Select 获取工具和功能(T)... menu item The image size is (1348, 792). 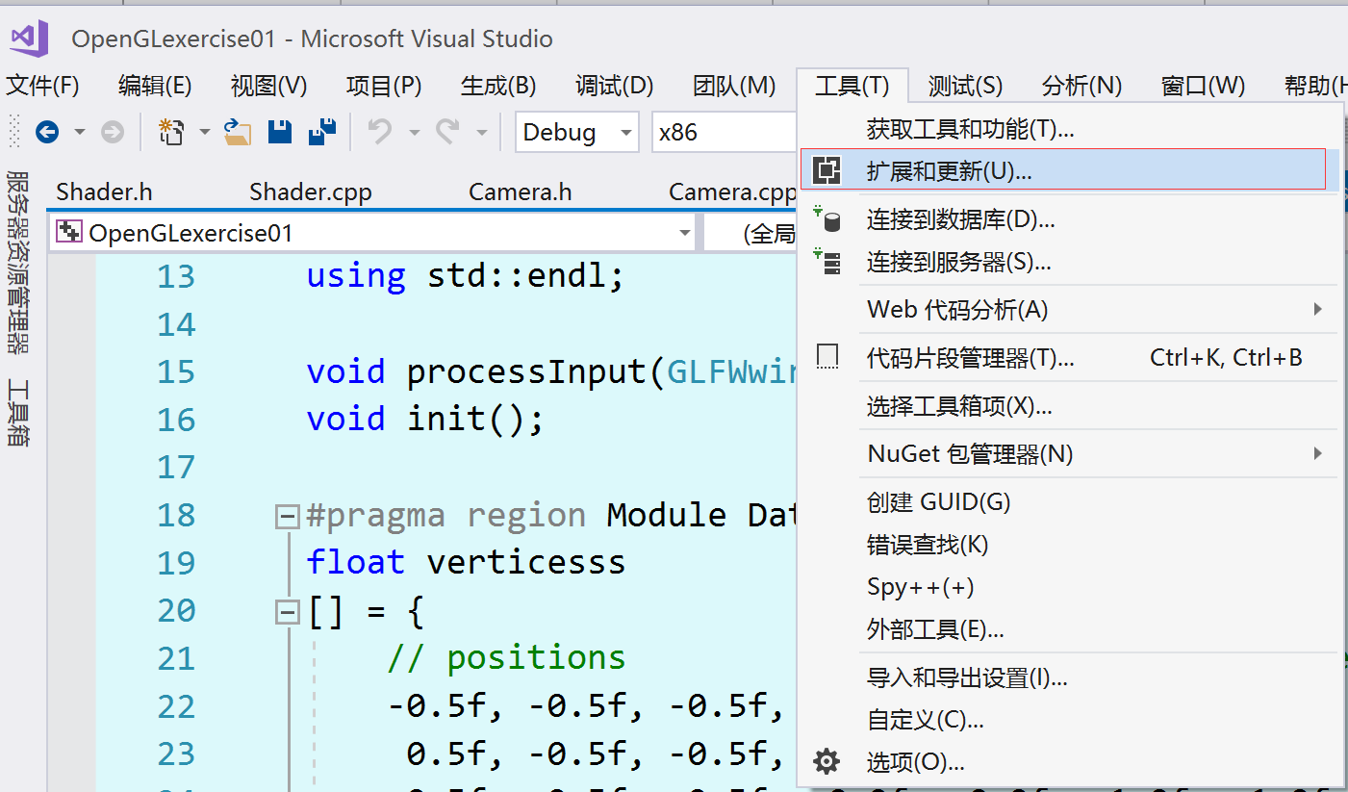point(1070,128)
